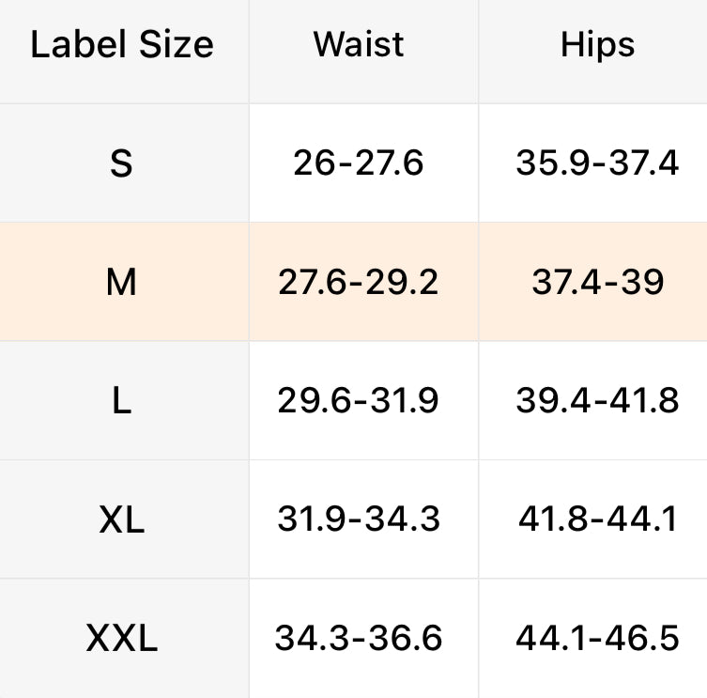The image size is (707, 698).
Task: Click the 26-27.6 waist value
Action: [x=359, y=163]
